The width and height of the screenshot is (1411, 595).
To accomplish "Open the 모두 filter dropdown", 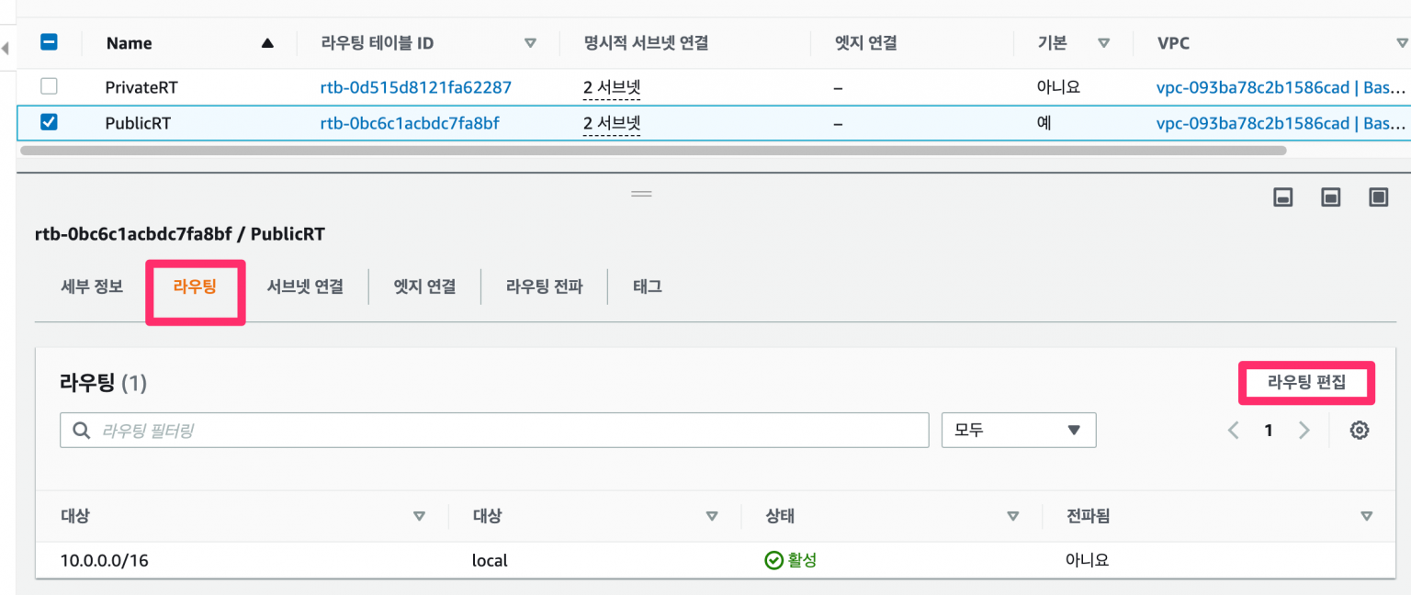I will (x=1018, y=430).
